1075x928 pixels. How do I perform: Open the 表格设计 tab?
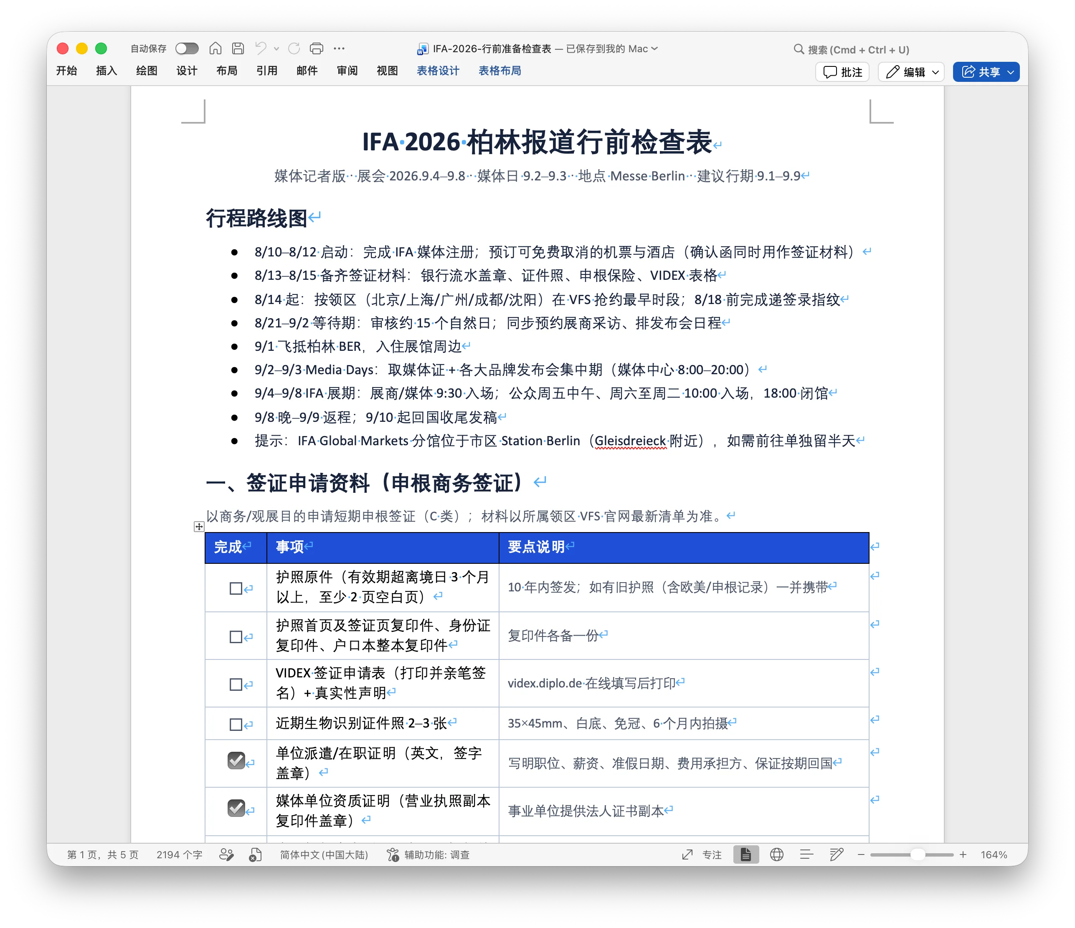438,71
